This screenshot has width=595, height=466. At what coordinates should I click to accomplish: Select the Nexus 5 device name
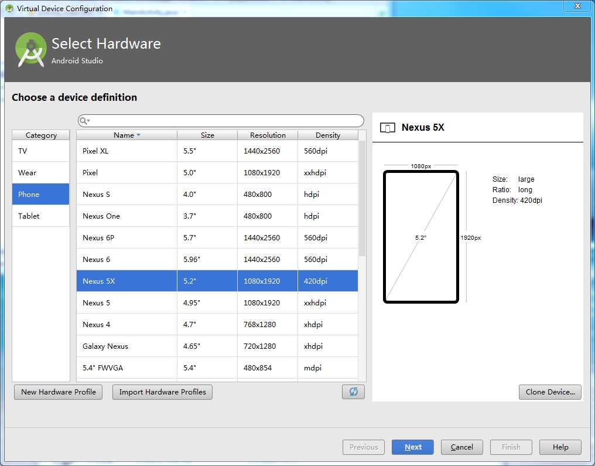click(97, 302)
